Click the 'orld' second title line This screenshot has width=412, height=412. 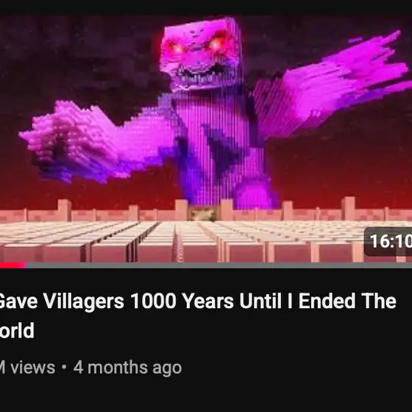[x=17, y=330]
